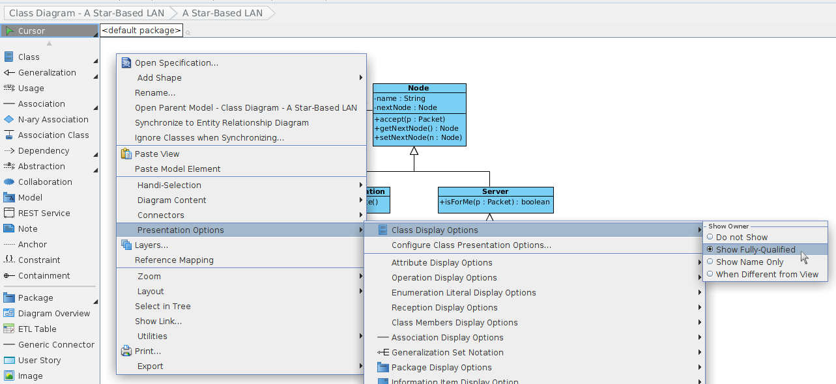Choose Synchronize to Entity Relationship Diagram
Image resolution: width=836 pixels, height=384 pixels.
(241, 122)
